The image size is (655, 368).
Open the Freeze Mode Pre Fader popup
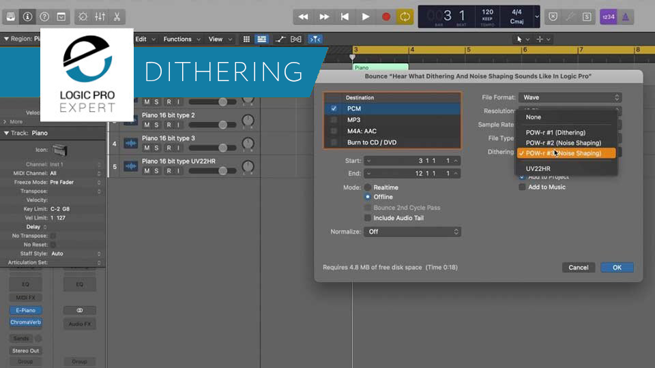point(75,183)
